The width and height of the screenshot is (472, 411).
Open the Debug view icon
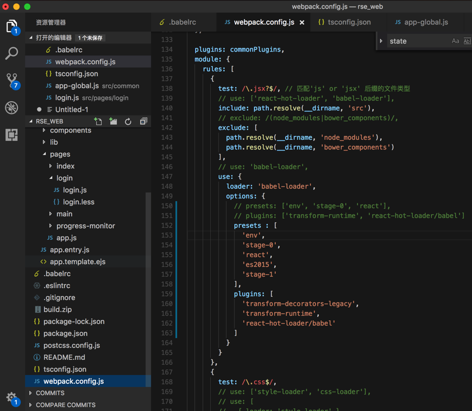coord(12,108)
